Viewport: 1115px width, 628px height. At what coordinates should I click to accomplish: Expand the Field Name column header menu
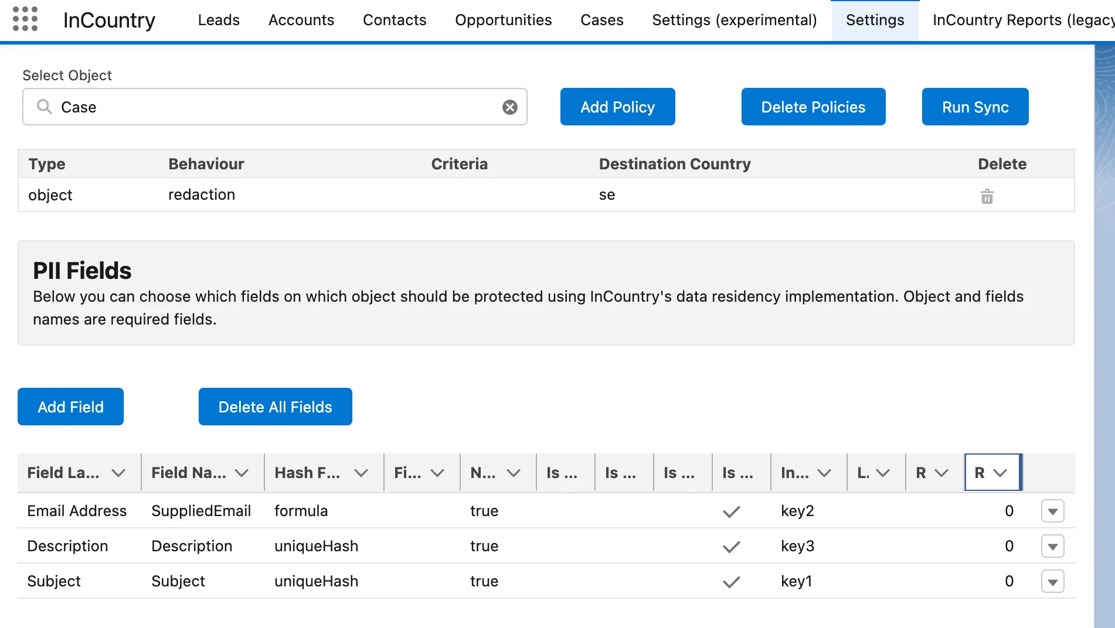pos(242,473)
